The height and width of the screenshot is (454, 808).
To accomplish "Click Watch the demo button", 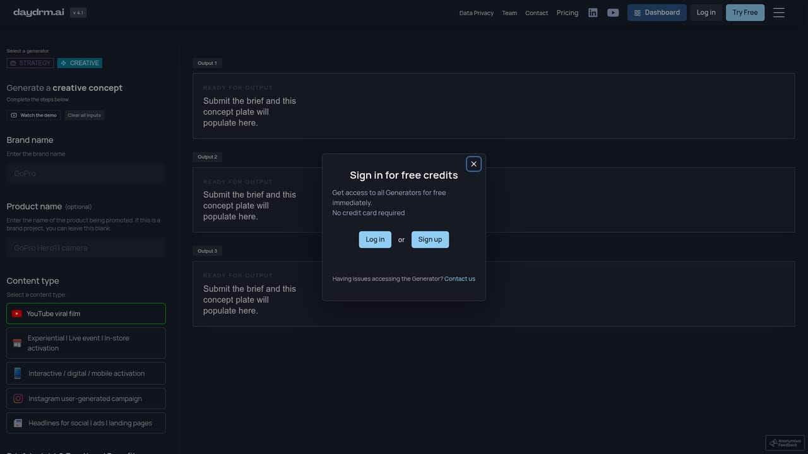I will pos(33,115).
